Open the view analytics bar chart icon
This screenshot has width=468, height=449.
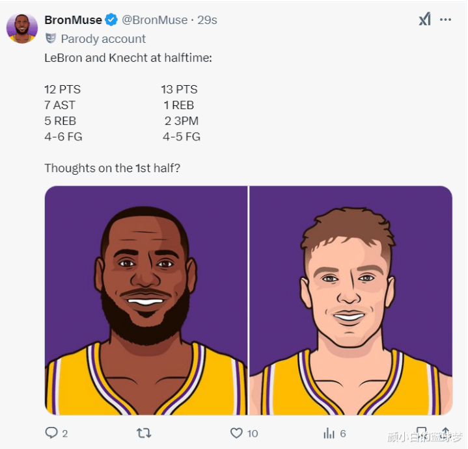click(x=329, y=433)
